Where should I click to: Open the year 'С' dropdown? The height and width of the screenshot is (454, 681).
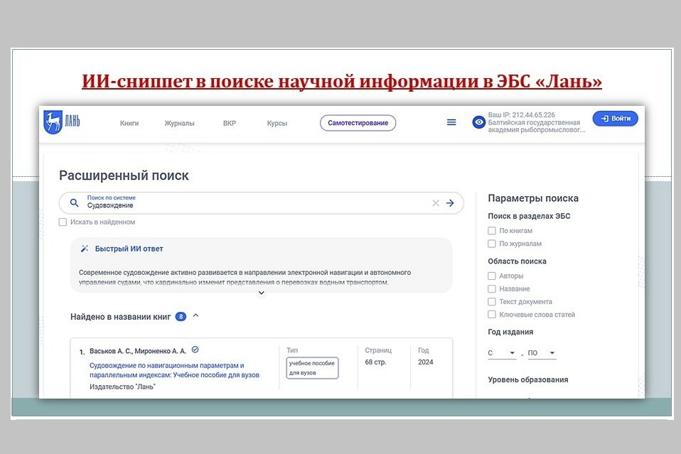coord(502,353)
